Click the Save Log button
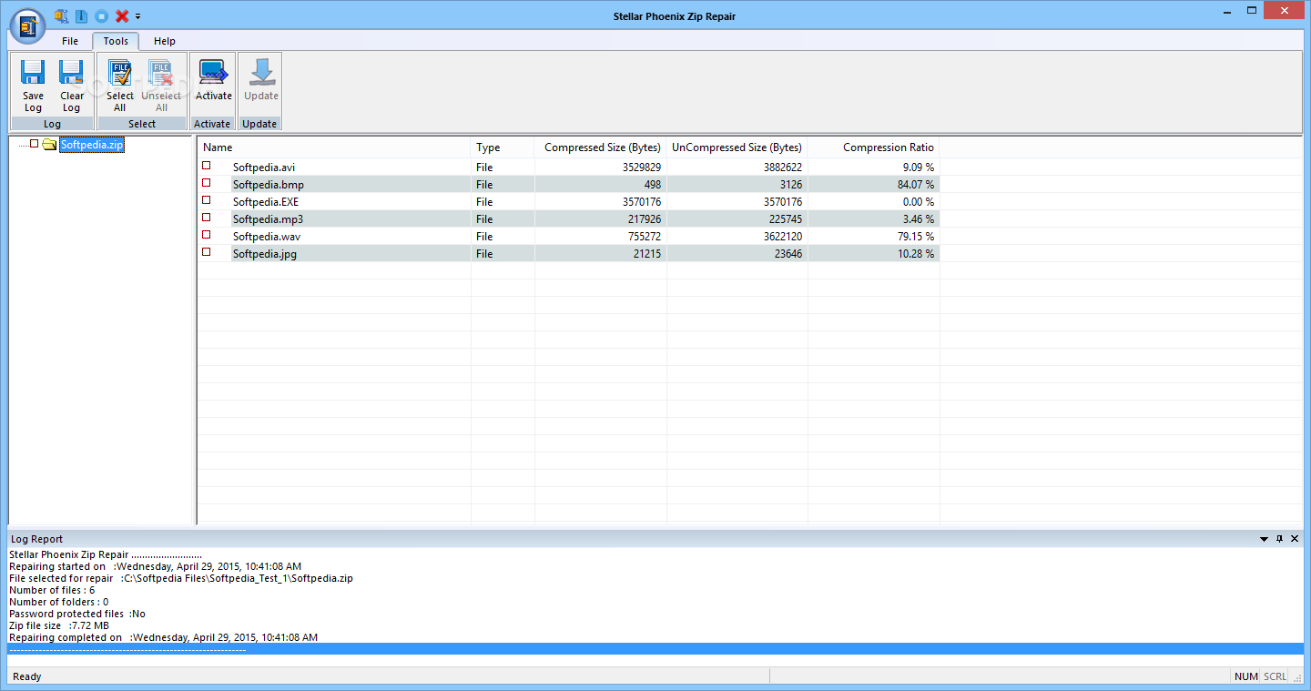 coord(33,86)
